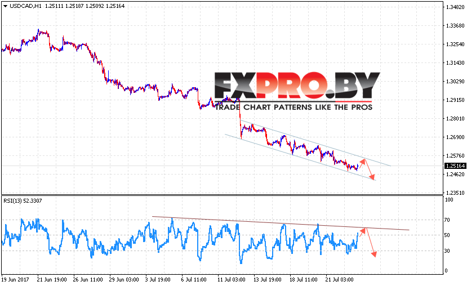Image resolution: width=467 pixels, height=286 pixels.
Task: Select the time axis label 26 Jun 11:00
Action: 88,279
